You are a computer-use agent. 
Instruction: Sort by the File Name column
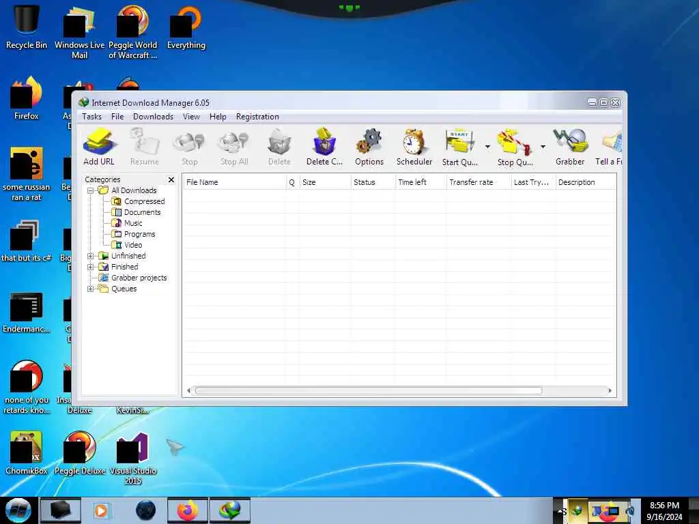[x=235, y=182]
